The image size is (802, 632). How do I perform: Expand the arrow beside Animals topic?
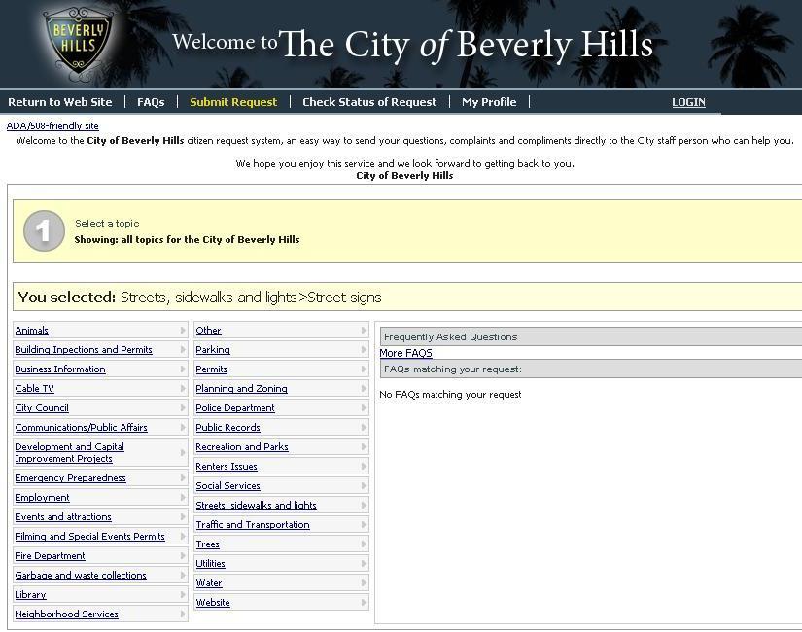pyautogui.click(x=182, y=331)
